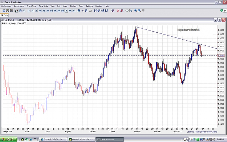Click the new chart document icon
The width and height of the screenshot is (227, 142).
[4, 11]
